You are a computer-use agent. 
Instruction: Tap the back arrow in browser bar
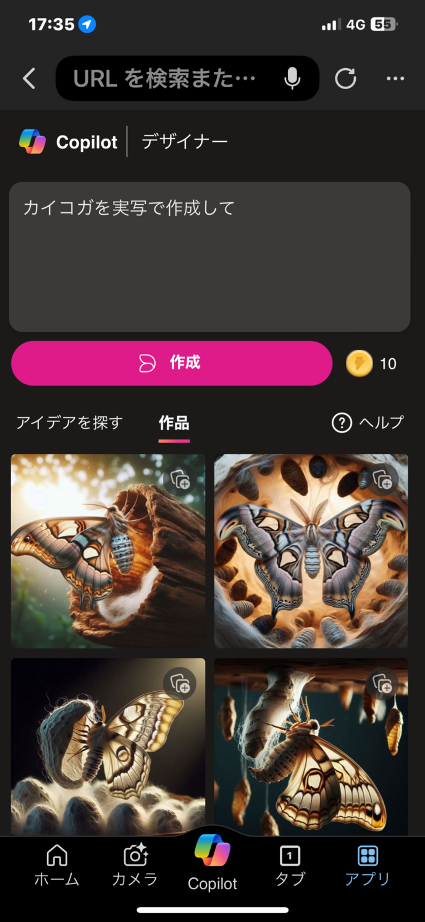click(29, 79)
